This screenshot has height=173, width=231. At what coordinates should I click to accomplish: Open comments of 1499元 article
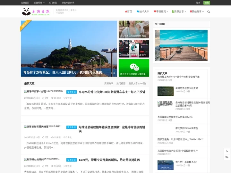[67, 166]
